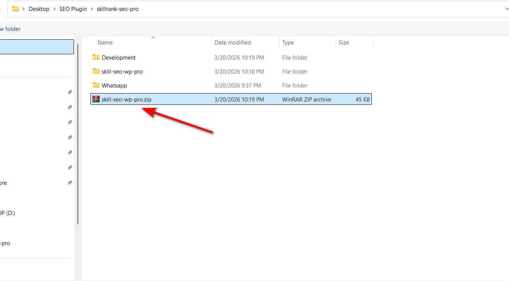The width and height of the screenshot is (509, 281).
Task: Click the Development folder icon
Action: 96,57
